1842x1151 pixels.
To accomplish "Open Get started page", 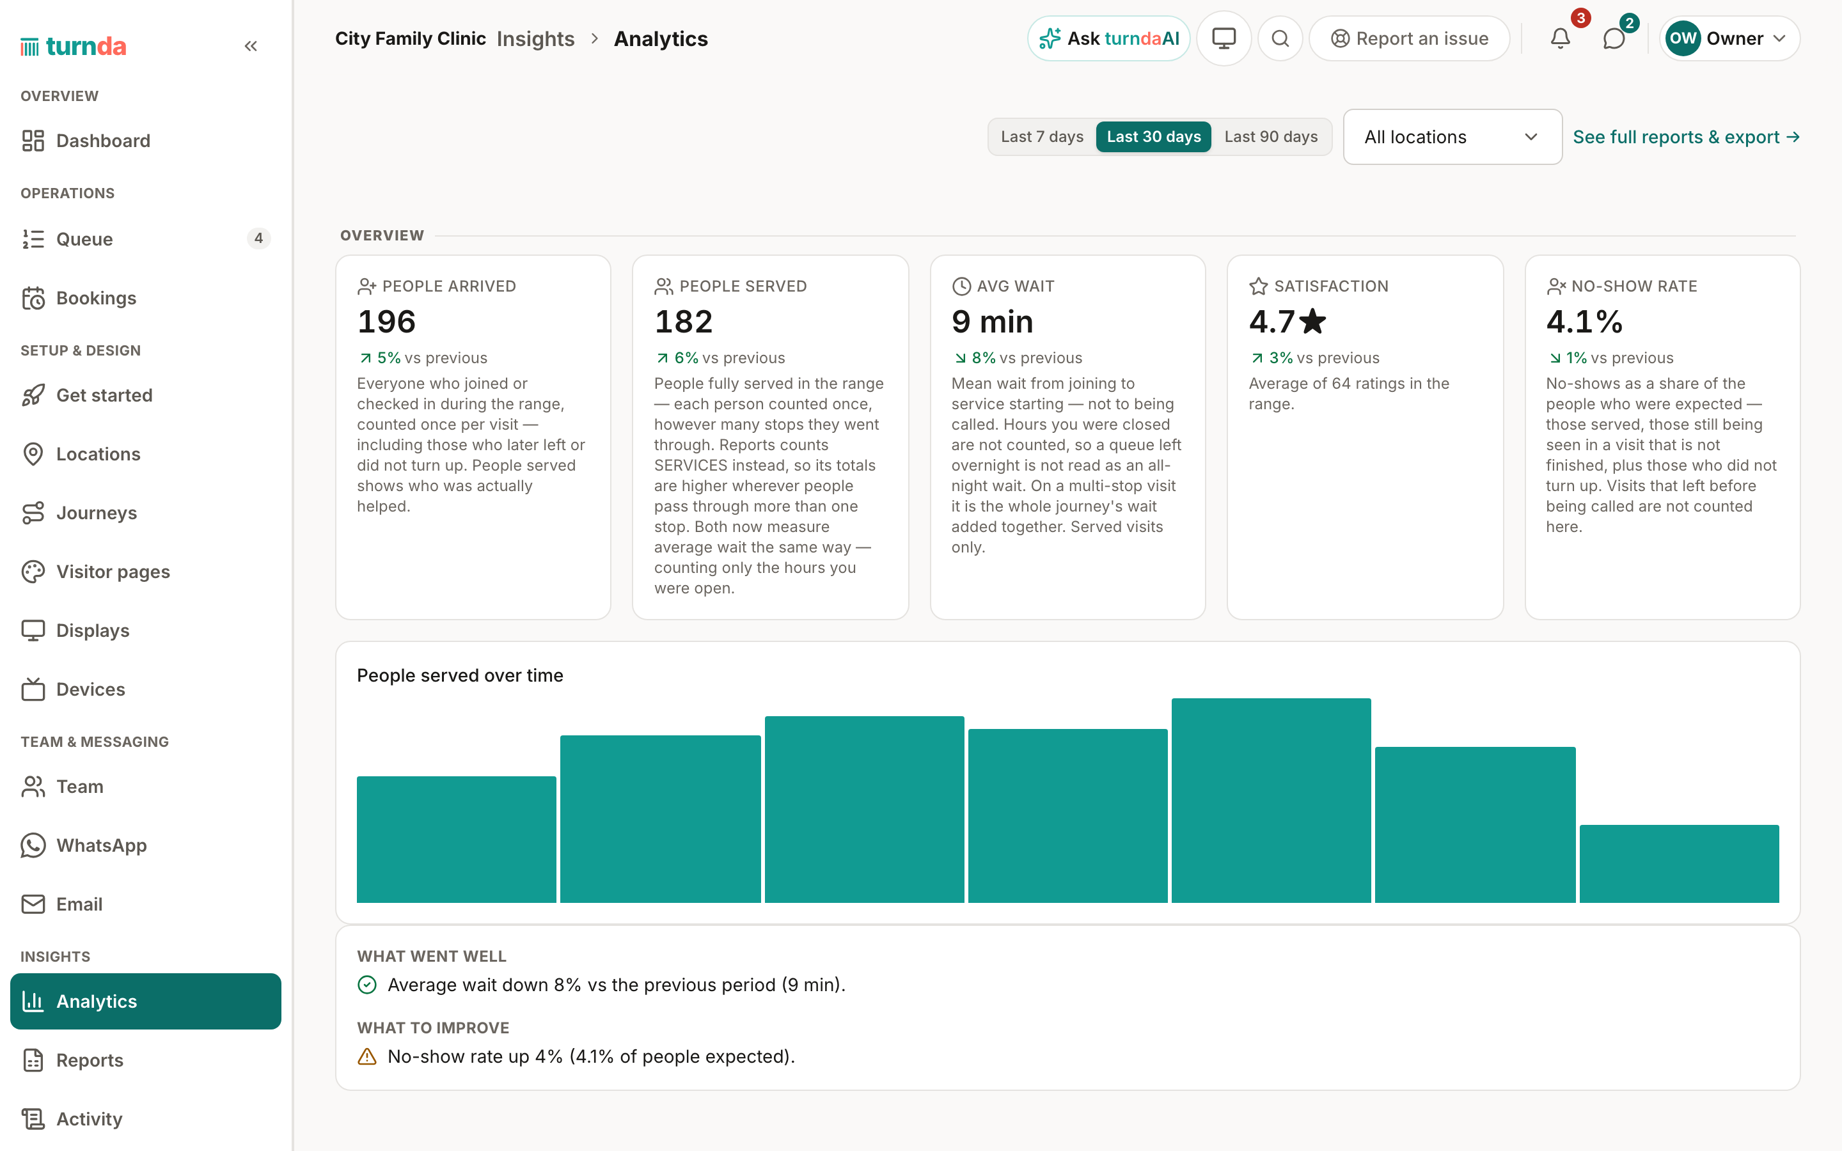I will tap(145, 395).
